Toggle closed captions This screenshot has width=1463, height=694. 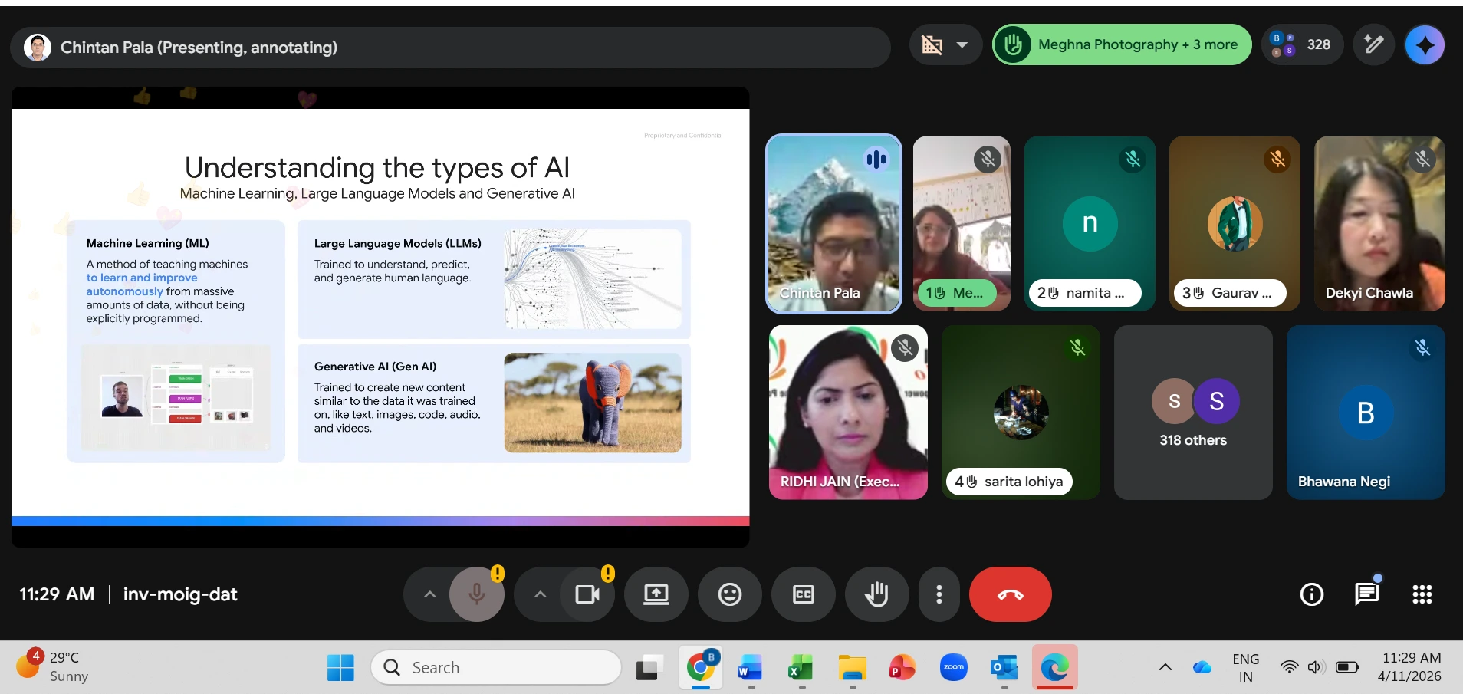coord(803,594)
